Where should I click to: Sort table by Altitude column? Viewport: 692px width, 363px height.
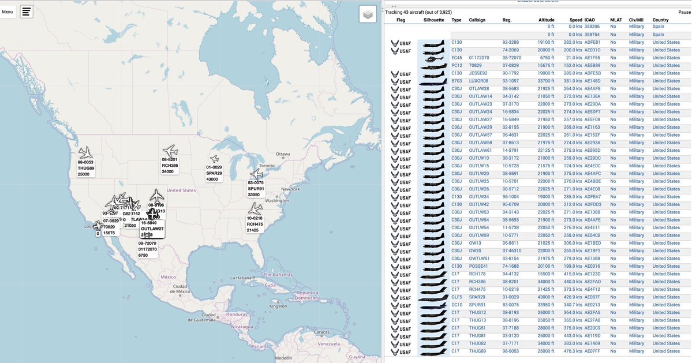point(546,20)
